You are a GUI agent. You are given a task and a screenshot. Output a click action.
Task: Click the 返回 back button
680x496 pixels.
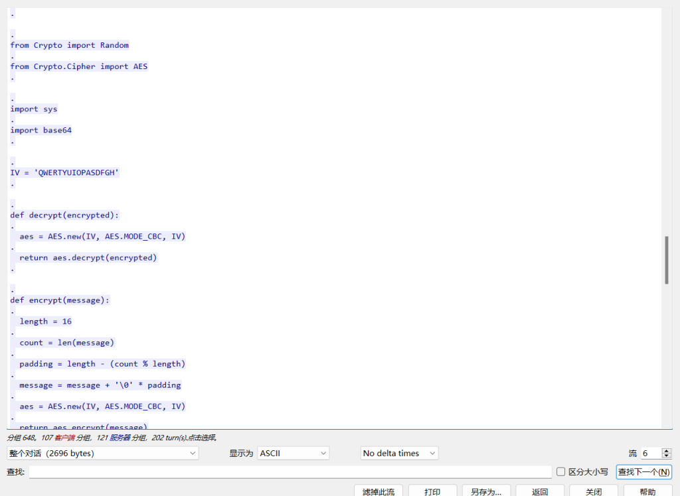tap(540, 491)
